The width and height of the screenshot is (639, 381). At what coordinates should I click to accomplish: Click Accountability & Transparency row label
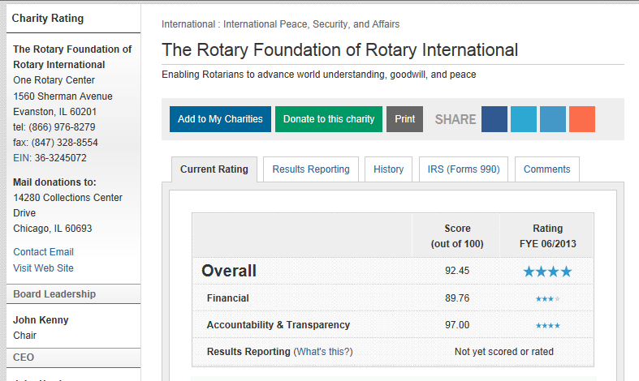(278, 325)
